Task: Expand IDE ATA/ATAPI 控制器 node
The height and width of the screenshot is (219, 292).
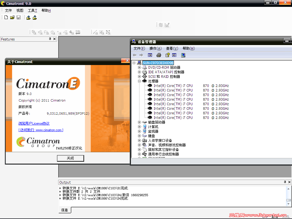Action: (139, 72)
